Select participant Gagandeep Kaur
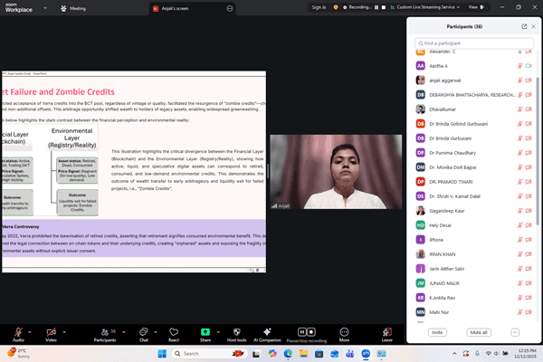 pyautogui.click(x=473, y=211)
